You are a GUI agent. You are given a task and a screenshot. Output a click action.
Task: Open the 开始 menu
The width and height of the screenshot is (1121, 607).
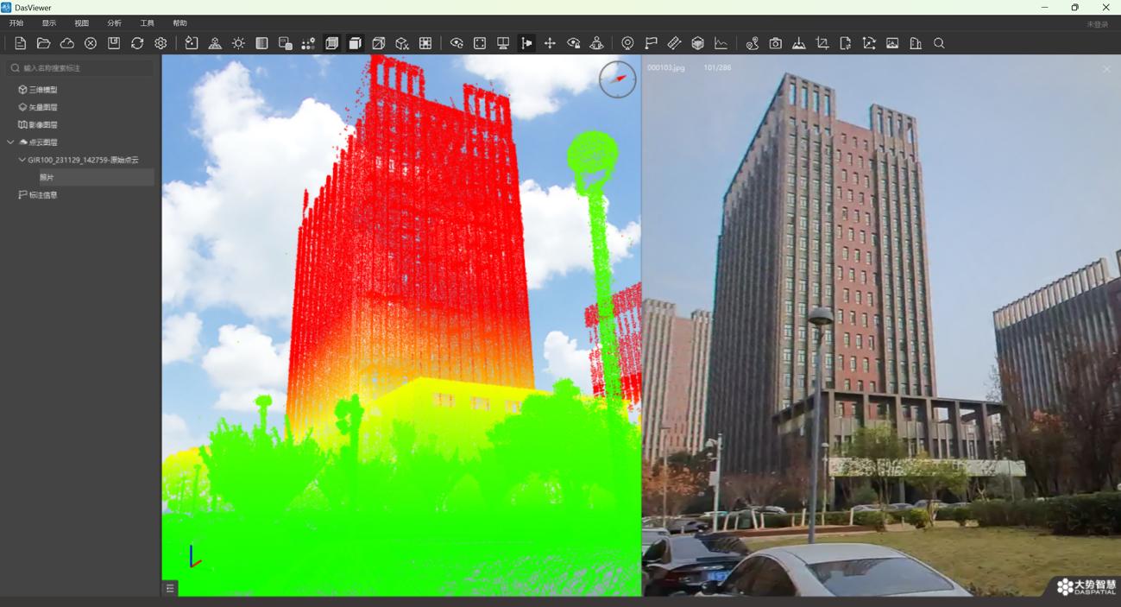coord(16,23)
